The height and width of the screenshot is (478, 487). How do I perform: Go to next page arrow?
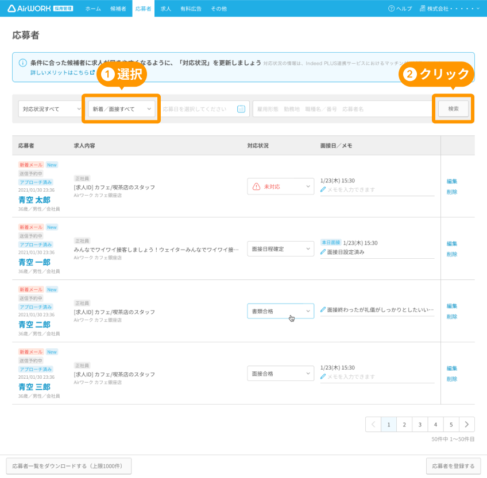[466, 424]
